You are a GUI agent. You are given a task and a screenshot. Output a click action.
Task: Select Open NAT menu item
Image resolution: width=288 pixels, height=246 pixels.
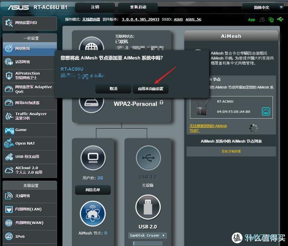tap(30, 143)
